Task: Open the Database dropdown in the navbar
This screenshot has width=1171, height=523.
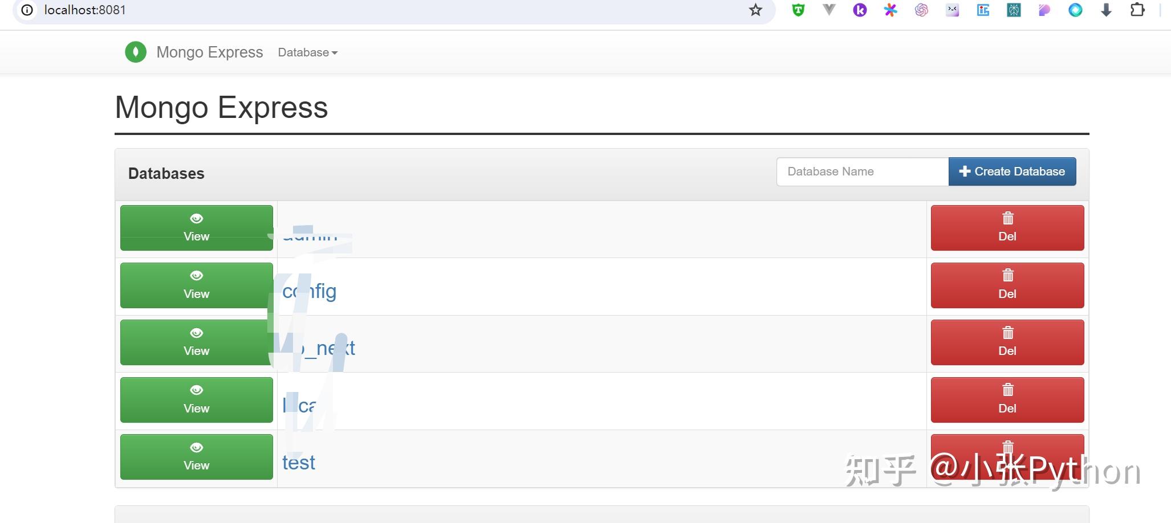Action: click(x=307, y=52)
